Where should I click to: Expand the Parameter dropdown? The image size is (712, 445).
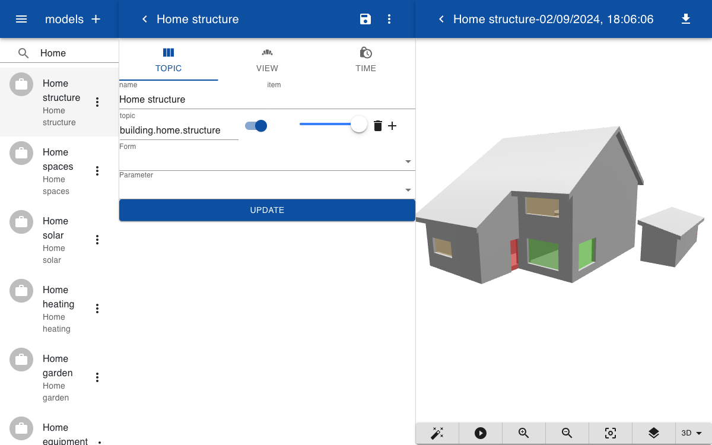267,189
